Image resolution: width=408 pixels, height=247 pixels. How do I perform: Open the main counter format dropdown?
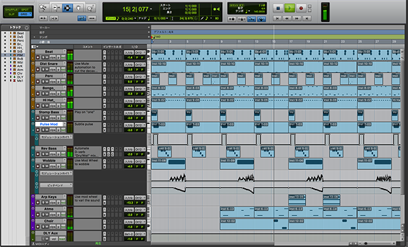[x=151, y=9]
